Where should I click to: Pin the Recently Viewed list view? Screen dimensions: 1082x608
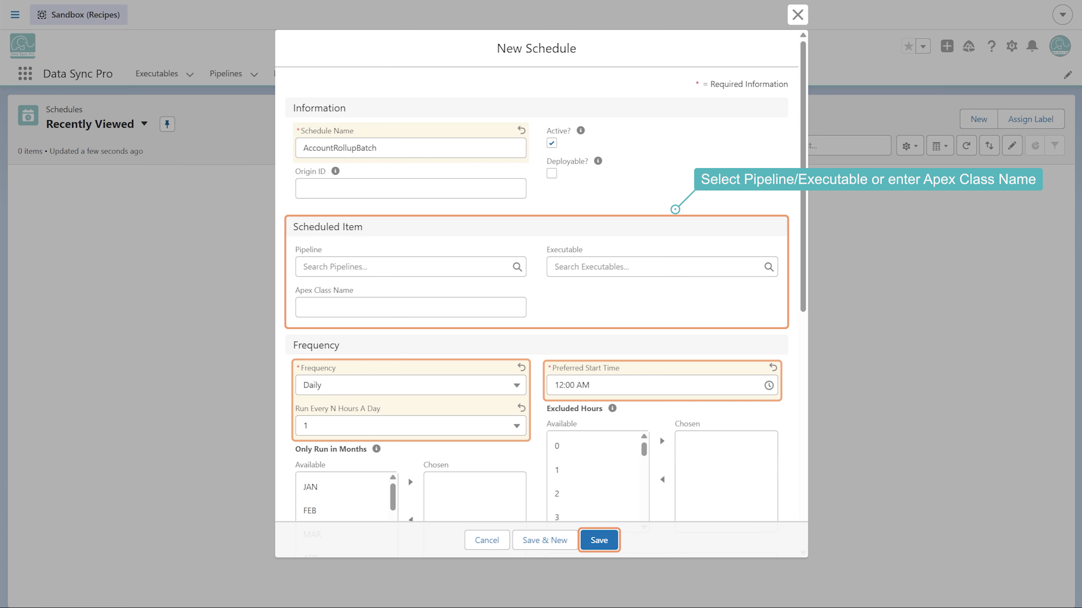point(167,124)
